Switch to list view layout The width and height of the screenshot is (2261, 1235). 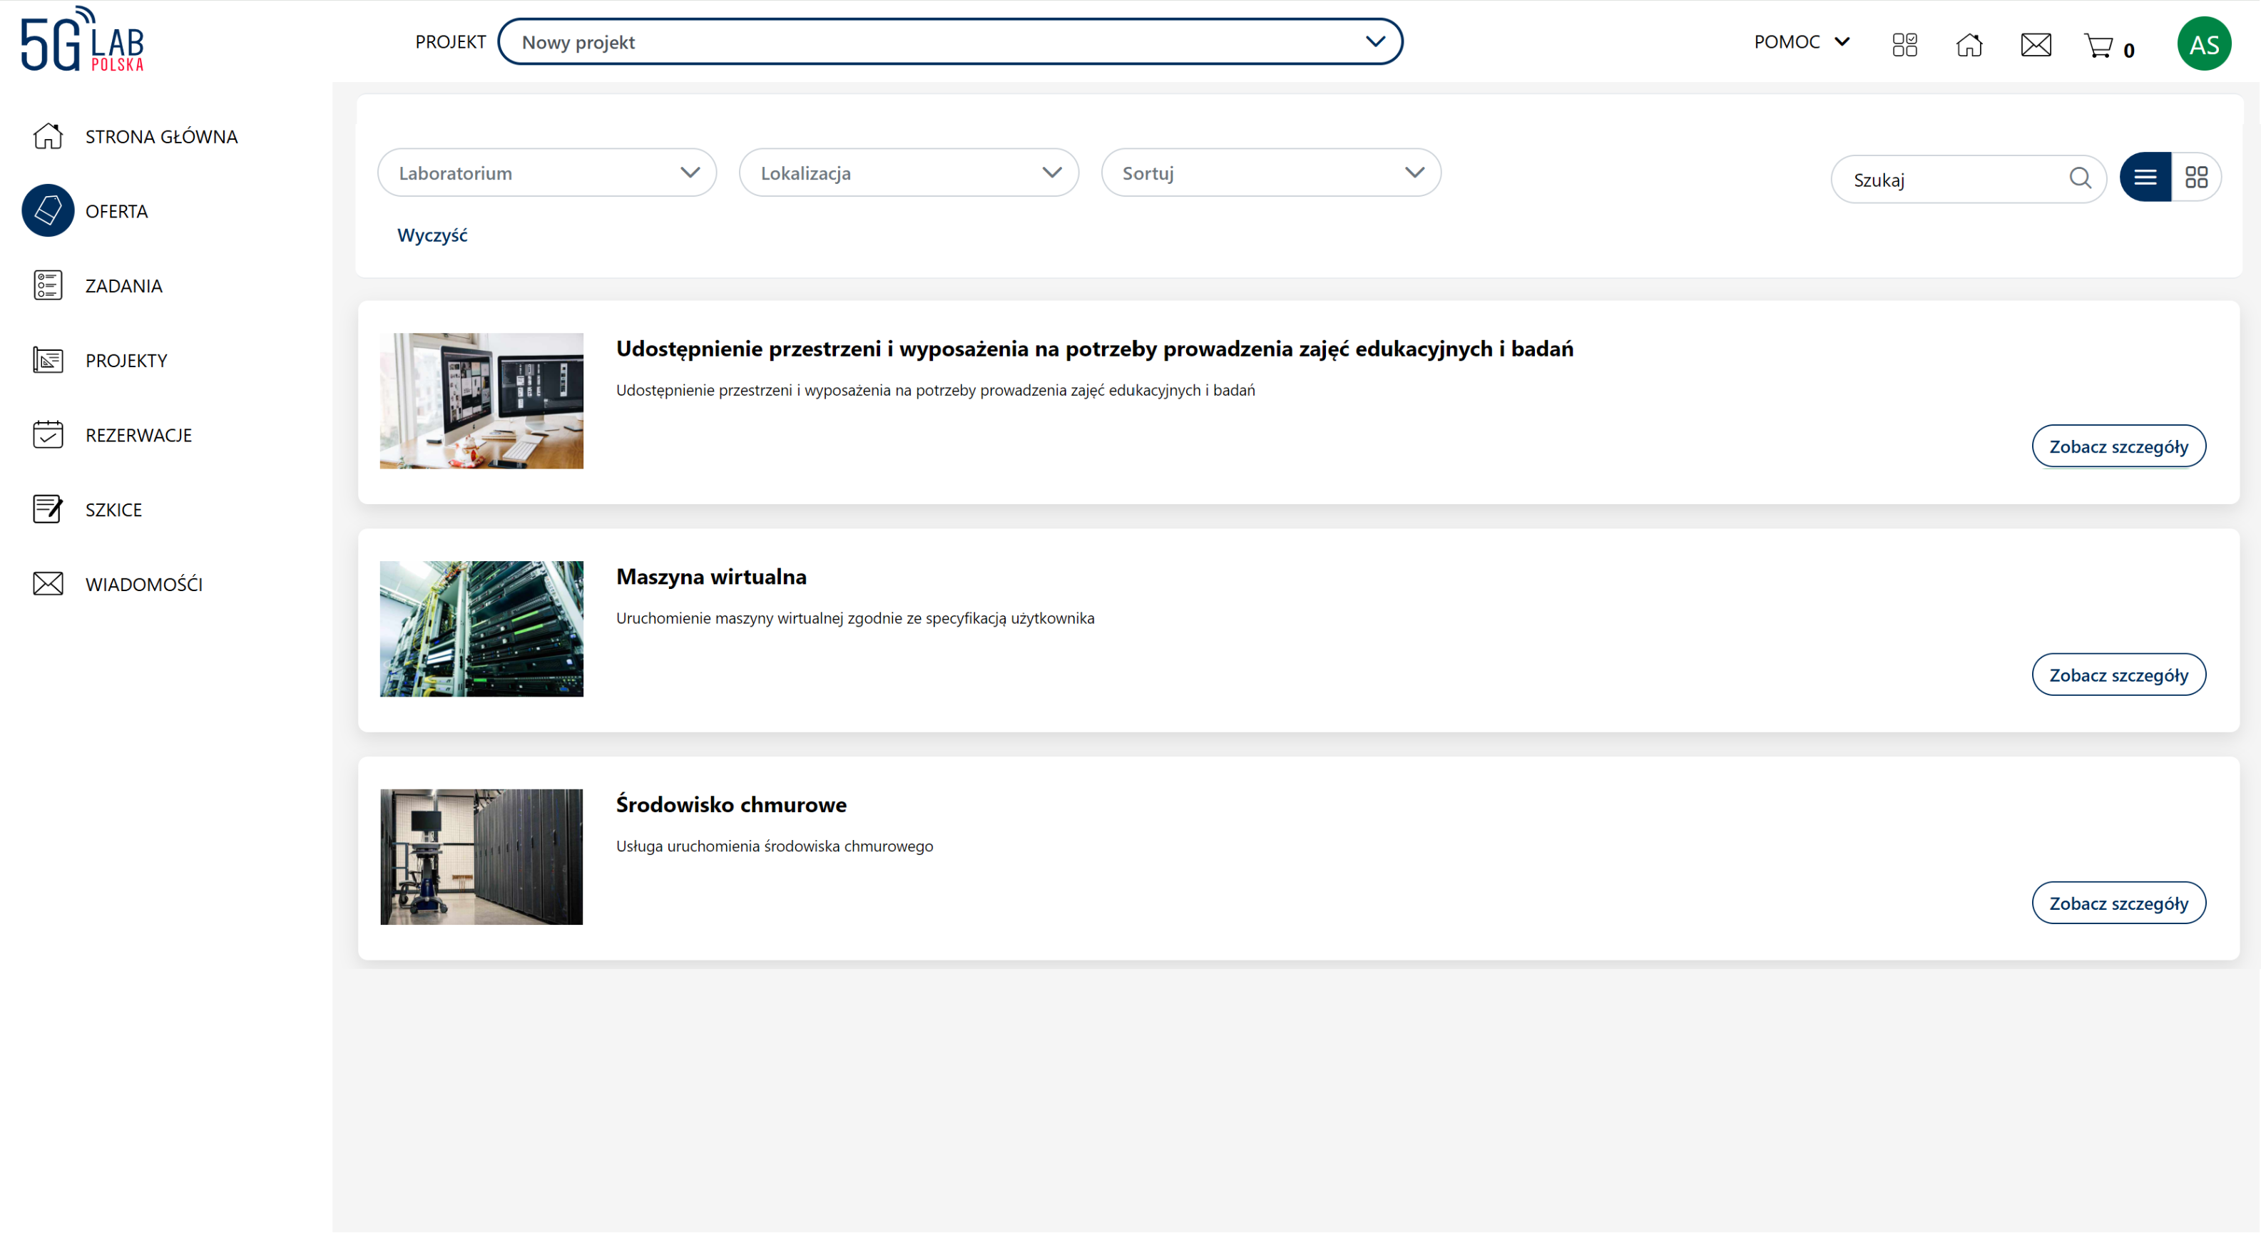(x=2145, y=178)
